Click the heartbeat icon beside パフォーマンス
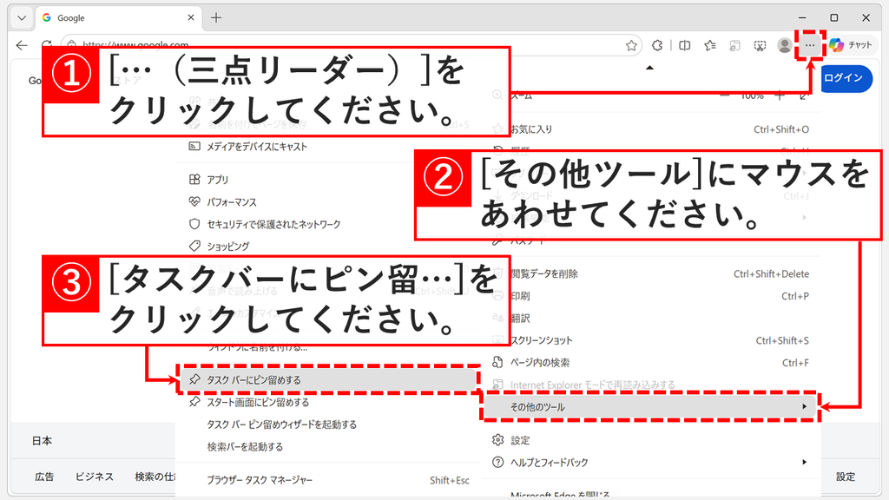889x500 pixels. (194, 201)
